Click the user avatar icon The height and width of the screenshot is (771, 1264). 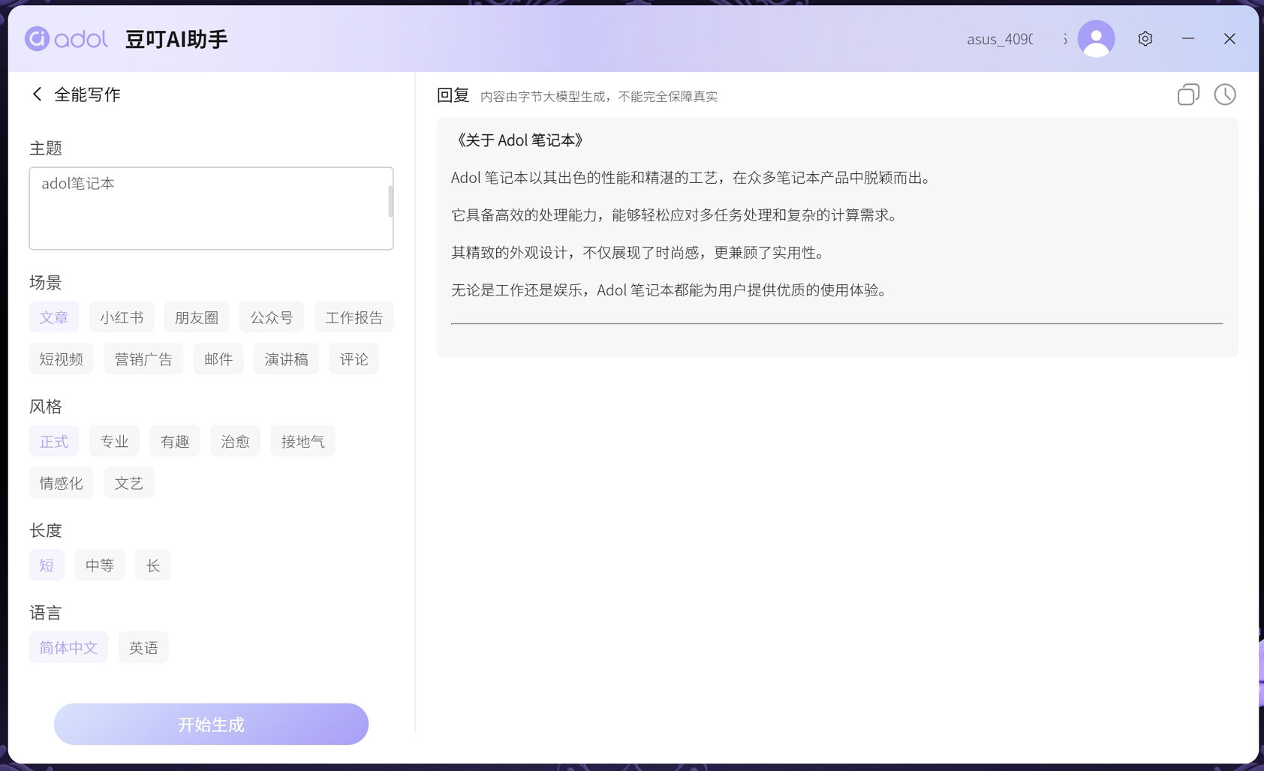(x=1096, y=39)
